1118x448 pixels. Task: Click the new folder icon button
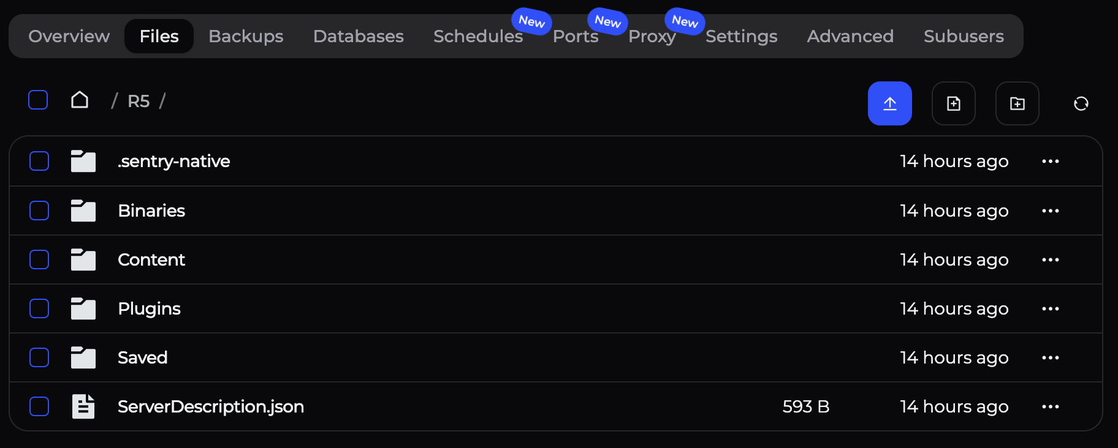(1017, 103)
